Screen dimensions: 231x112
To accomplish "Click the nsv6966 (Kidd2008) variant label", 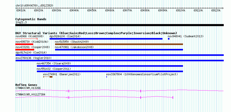I will pos(30,36).
